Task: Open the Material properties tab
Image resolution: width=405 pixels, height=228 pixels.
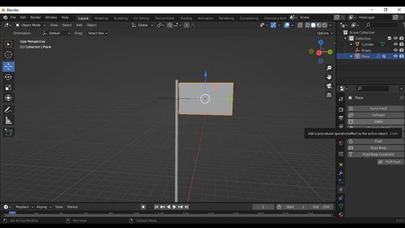Action: 341,215
